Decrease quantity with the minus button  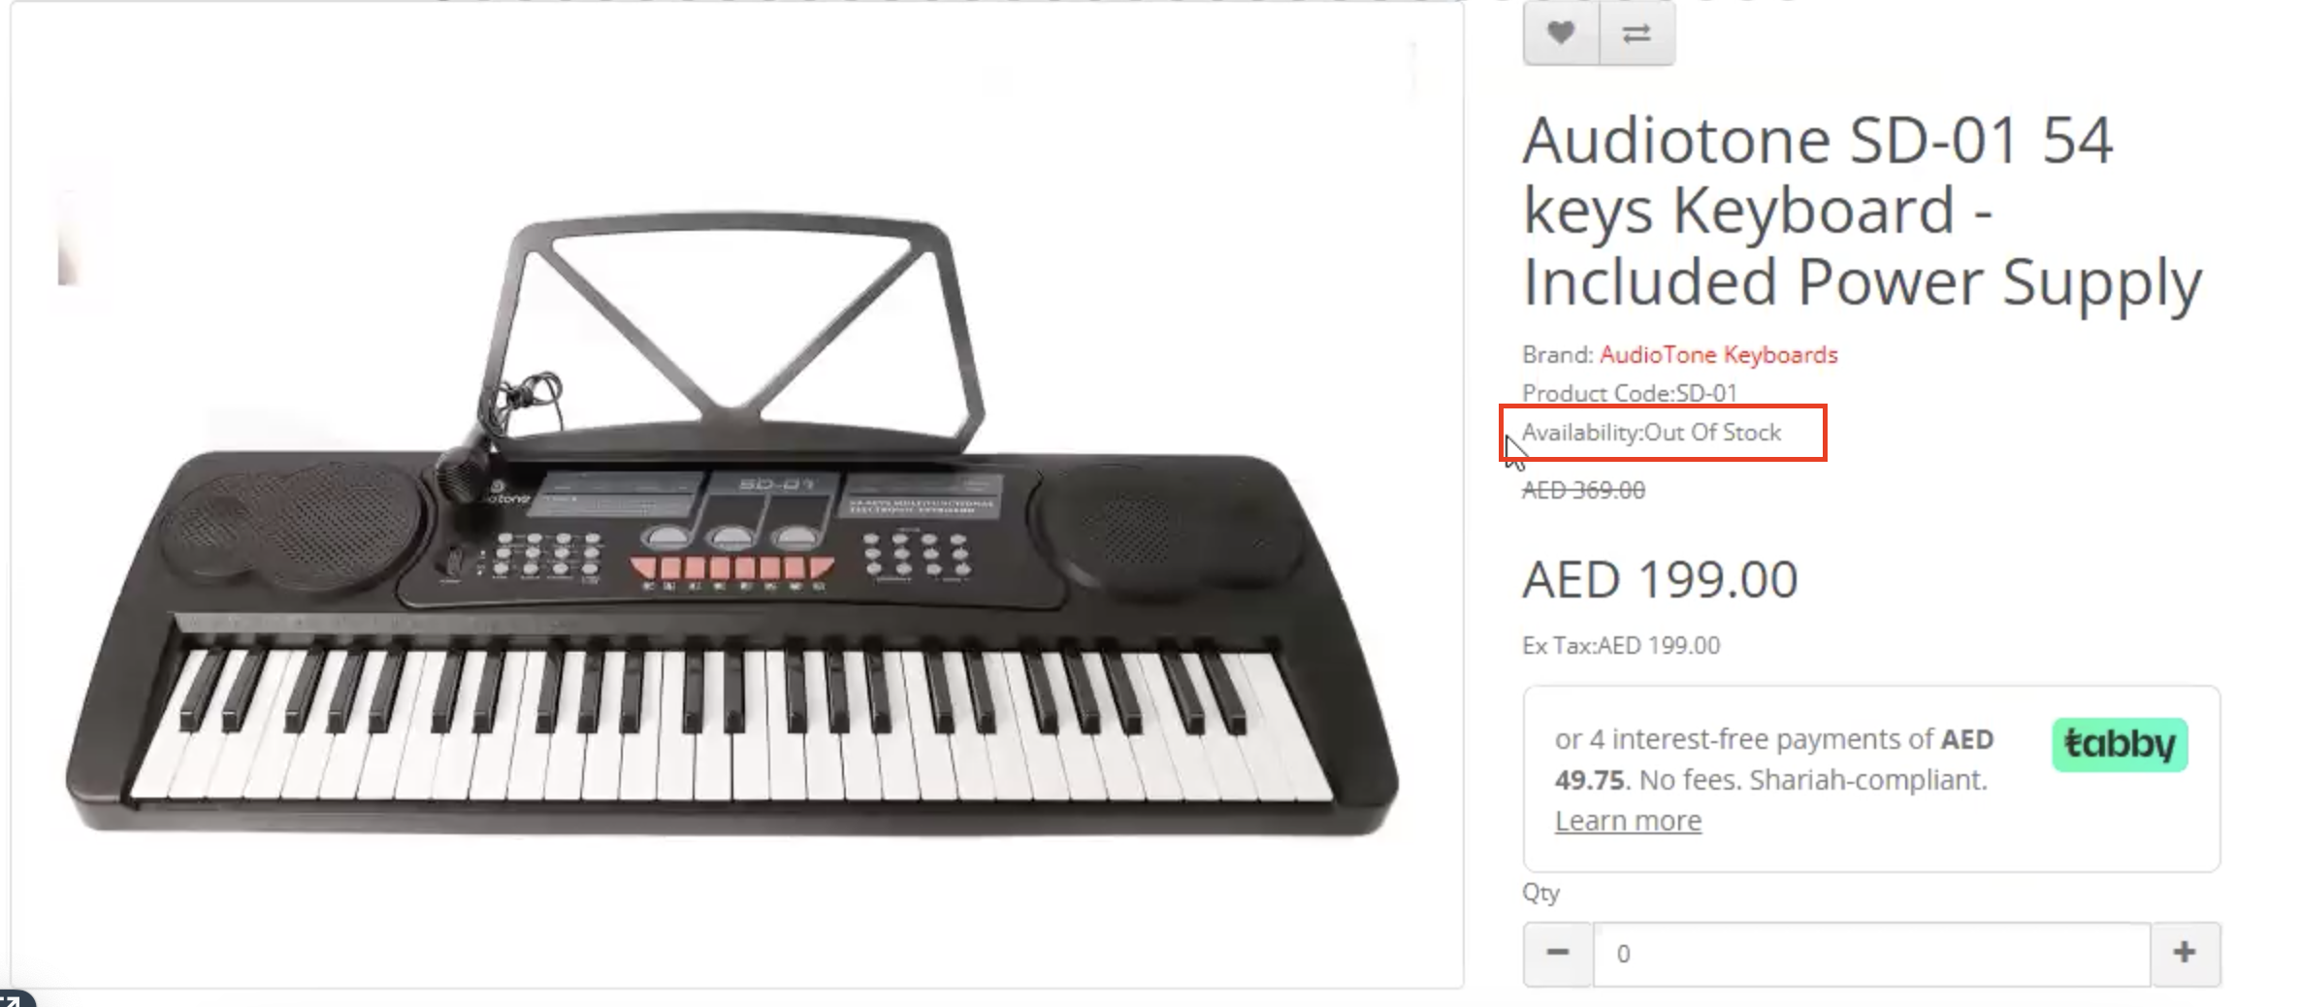click(1558, 954)
